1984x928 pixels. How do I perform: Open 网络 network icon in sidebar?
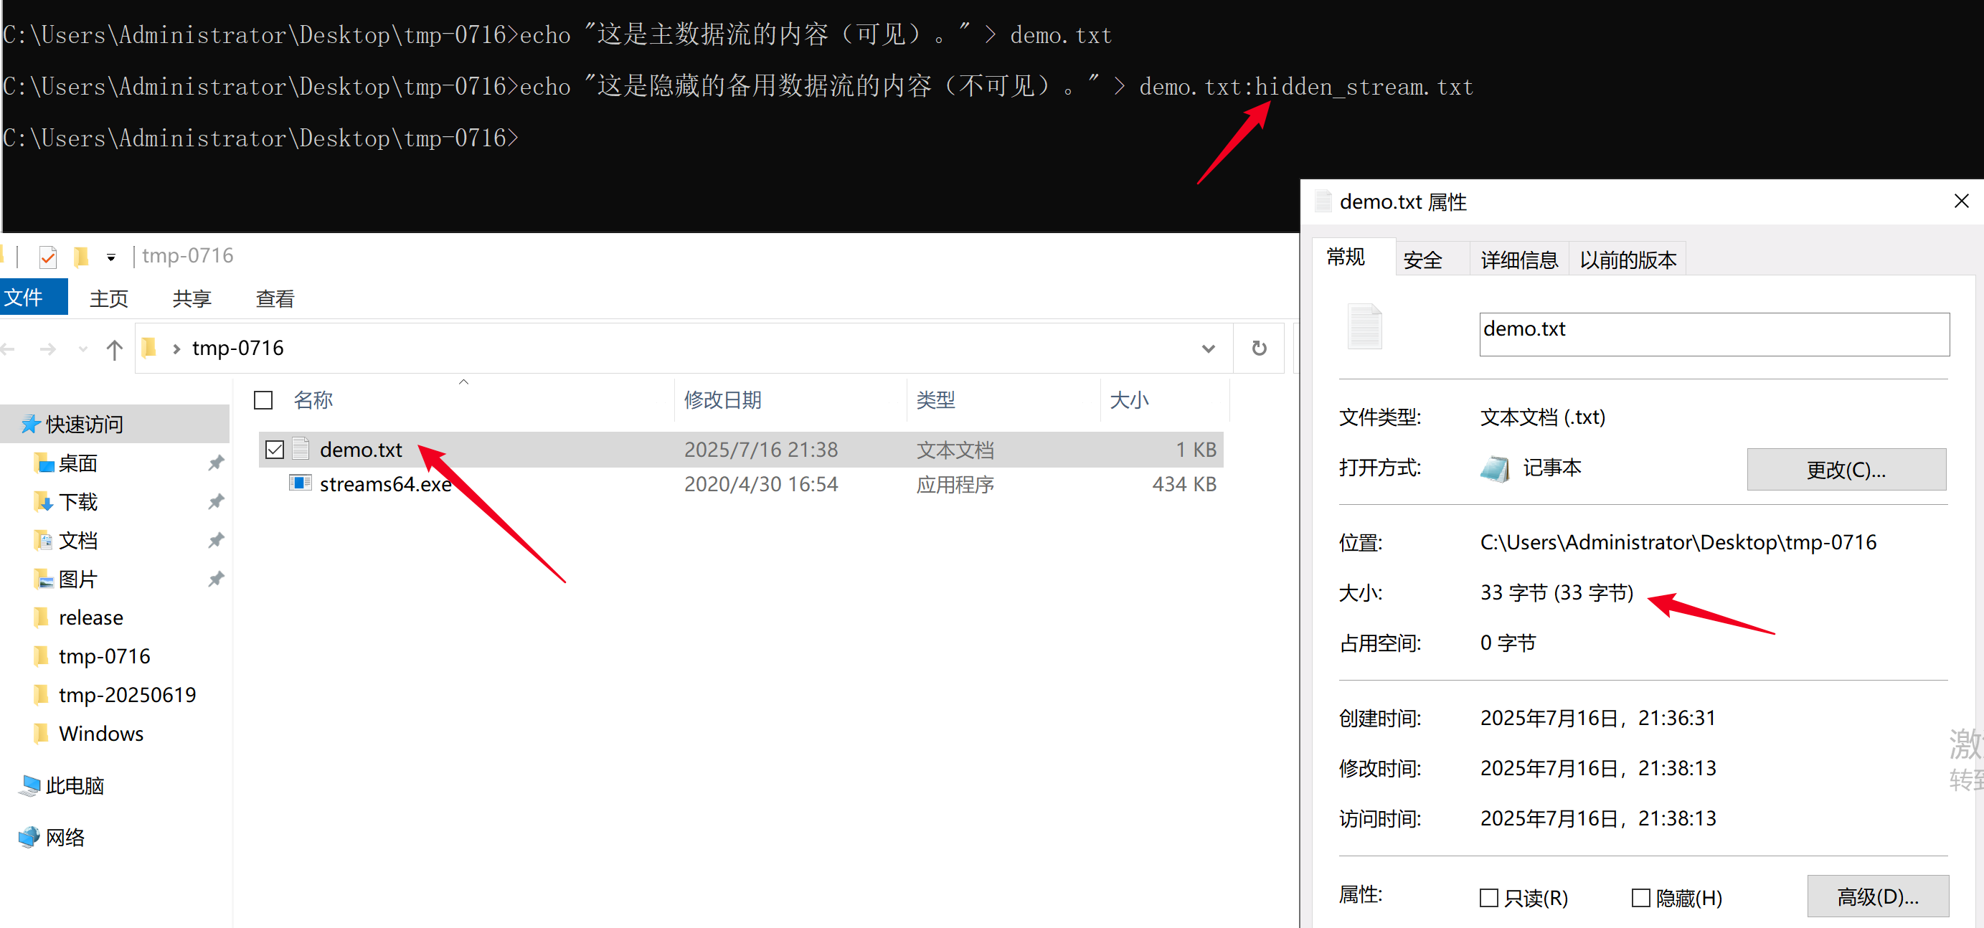(x=30, y=836)
